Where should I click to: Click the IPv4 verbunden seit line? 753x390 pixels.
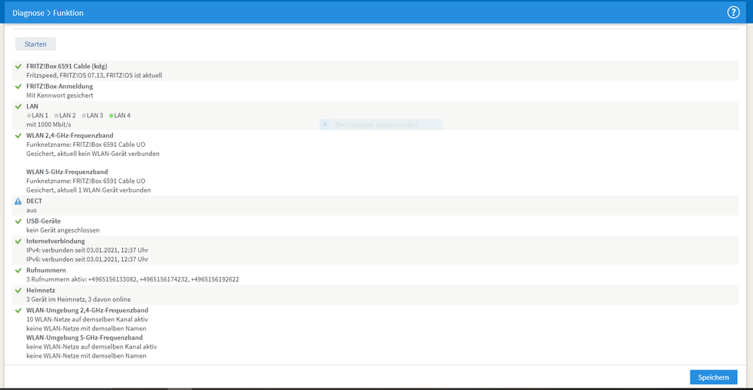(x=87, y=251)
